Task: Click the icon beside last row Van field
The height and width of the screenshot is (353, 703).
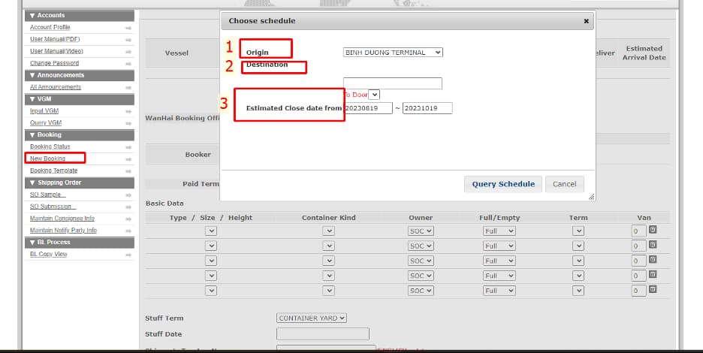Action: point(653,289)
